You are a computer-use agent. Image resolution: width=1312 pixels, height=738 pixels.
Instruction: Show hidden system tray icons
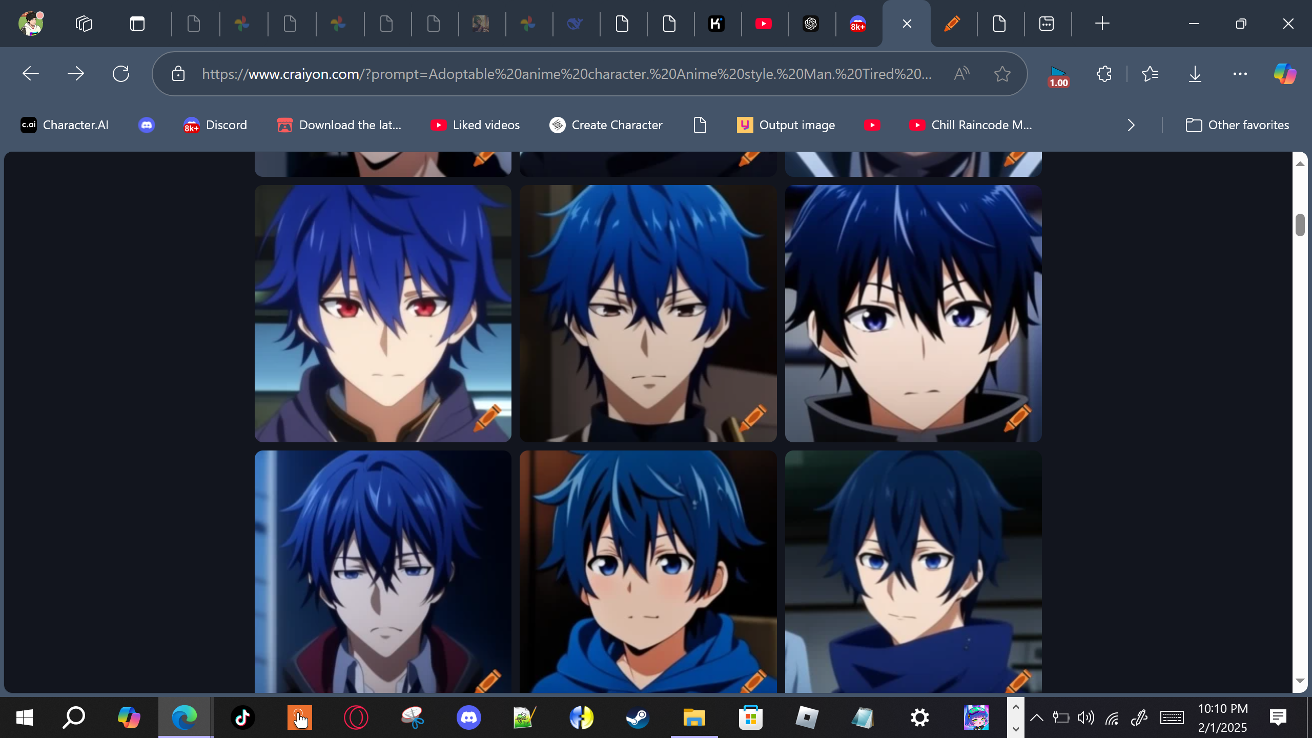(1036, 717)
